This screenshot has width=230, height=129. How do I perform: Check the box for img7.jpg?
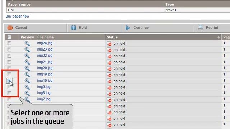coord(9,100)
